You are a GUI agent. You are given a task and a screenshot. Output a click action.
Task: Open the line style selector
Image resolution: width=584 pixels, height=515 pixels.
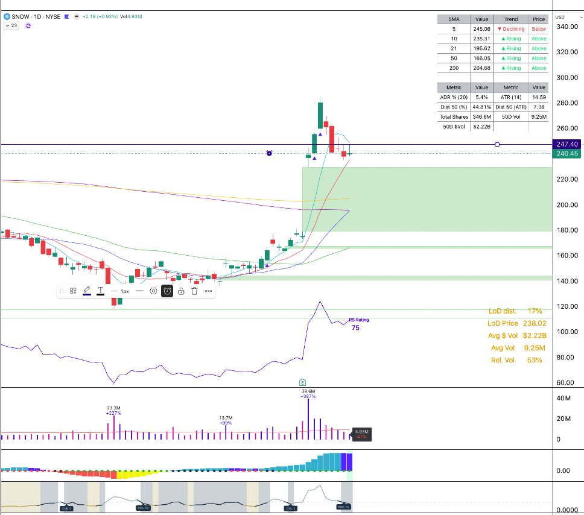140,291
